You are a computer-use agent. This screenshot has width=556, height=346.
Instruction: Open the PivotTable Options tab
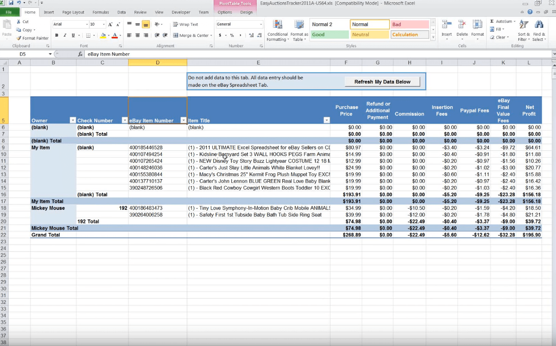(225, 12)
